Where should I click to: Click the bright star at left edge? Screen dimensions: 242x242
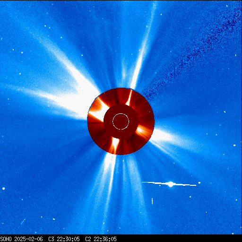[x=3, y=189]
